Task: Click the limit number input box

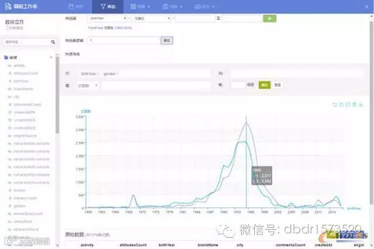Action: [238, 85]
